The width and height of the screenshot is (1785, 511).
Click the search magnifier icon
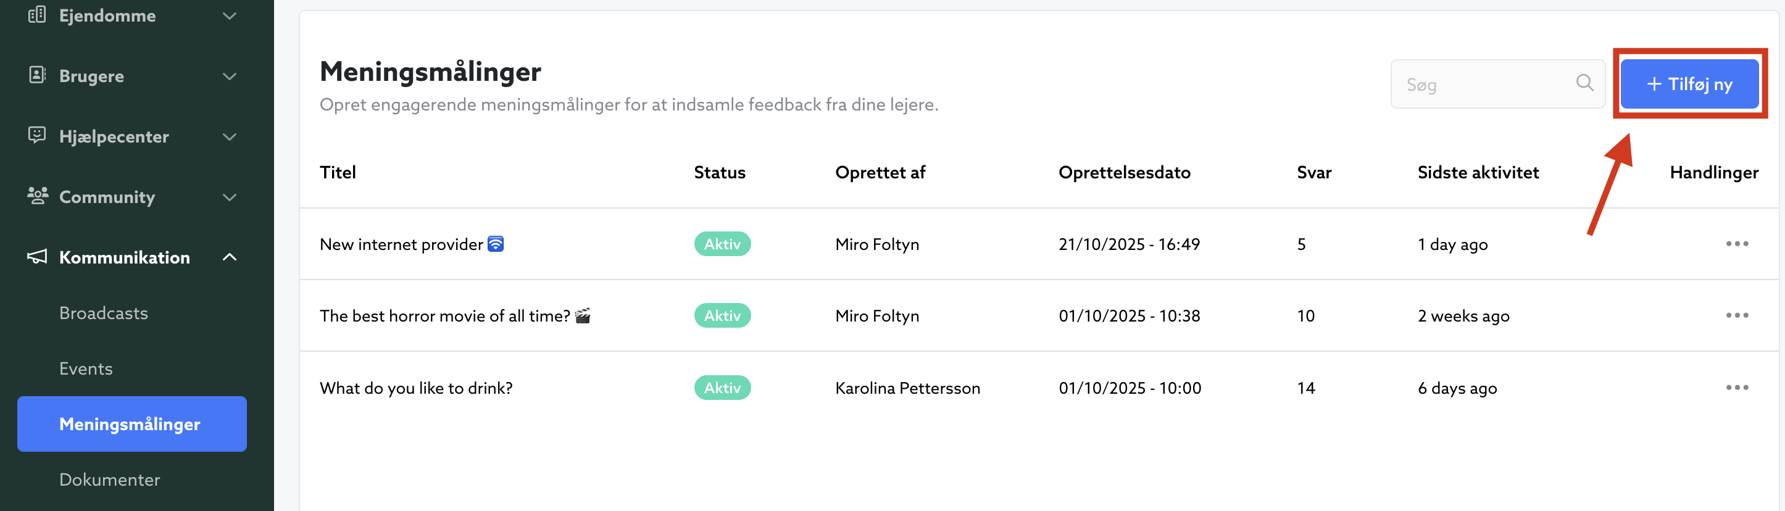[x=1584, y=84]
